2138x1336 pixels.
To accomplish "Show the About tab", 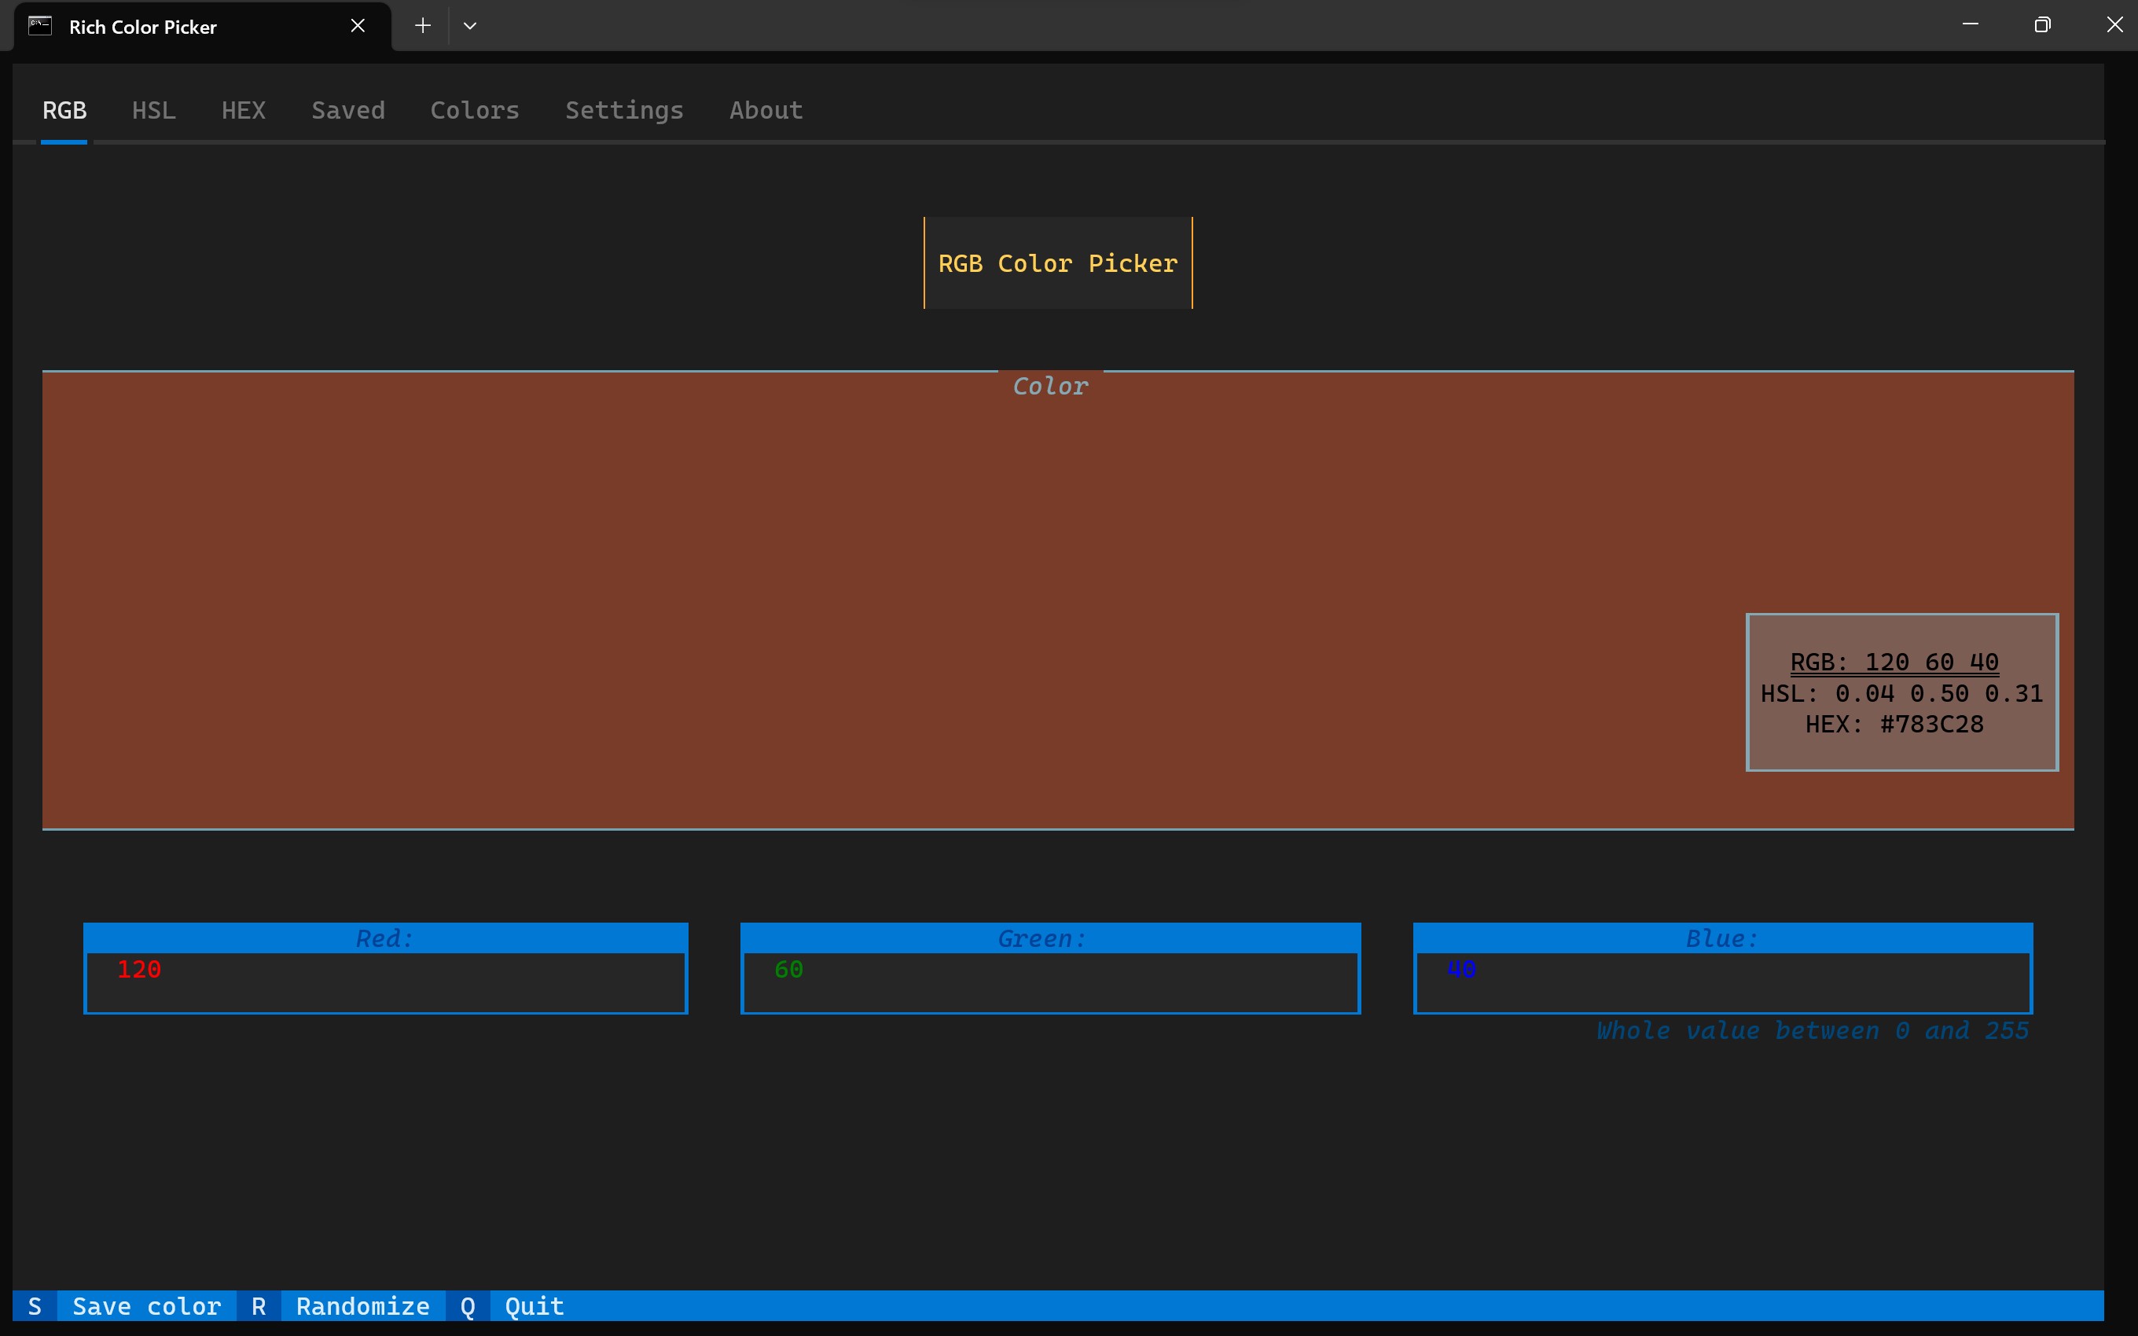I will (x=765, y=111).
